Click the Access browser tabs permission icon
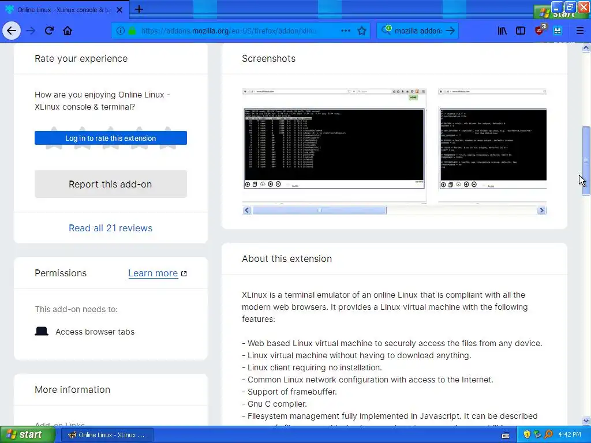 42,332
